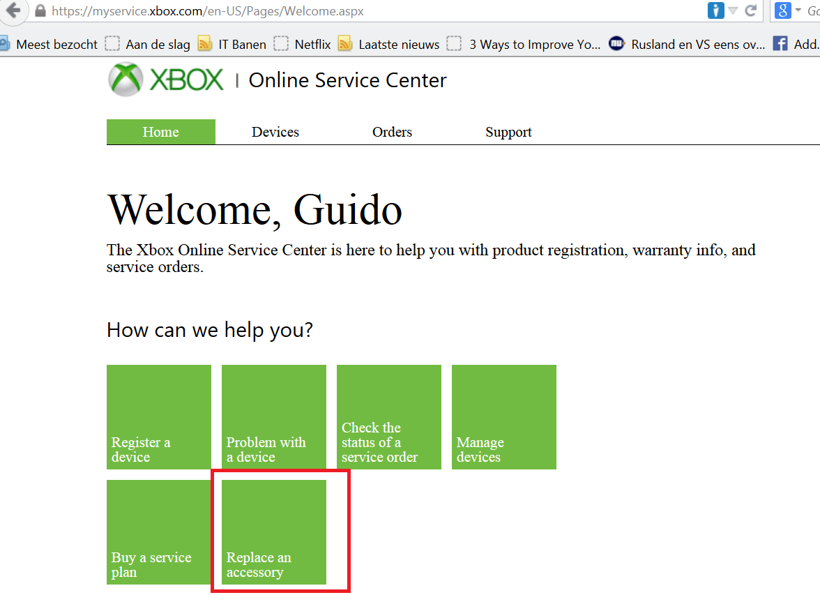This screenshot has height=595, width=820.
Task: Expand the search engine selector arrow
Action: point(798,10)
